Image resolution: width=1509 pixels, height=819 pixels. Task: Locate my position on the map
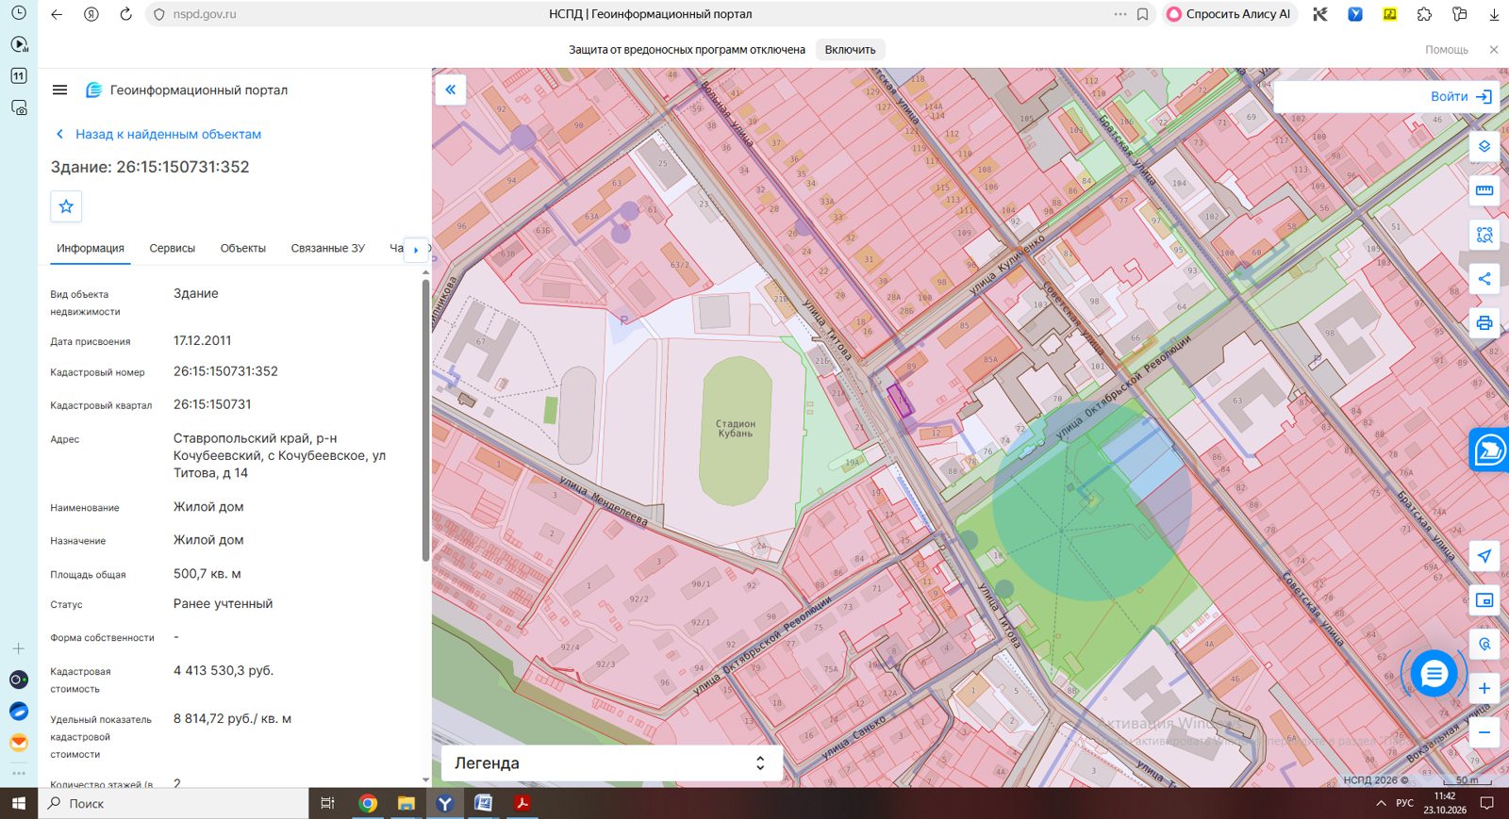[x=1484, y=556]
